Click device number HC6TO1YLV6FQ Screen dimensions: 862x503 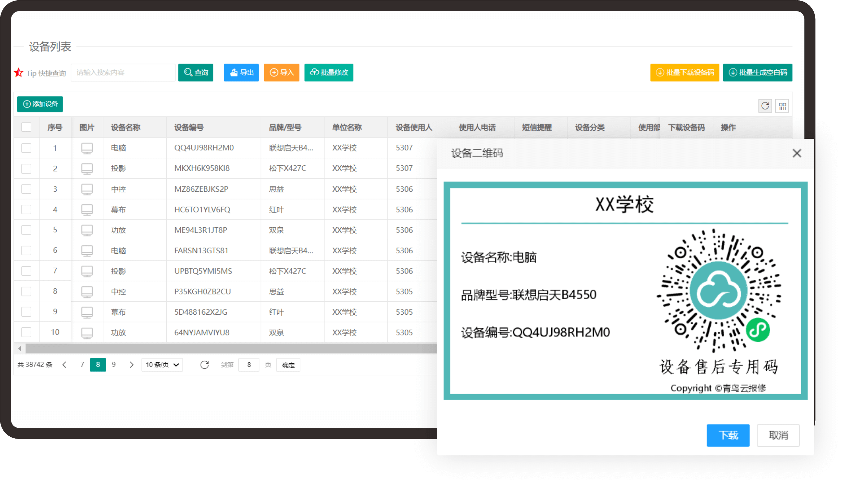pos(202,210)
